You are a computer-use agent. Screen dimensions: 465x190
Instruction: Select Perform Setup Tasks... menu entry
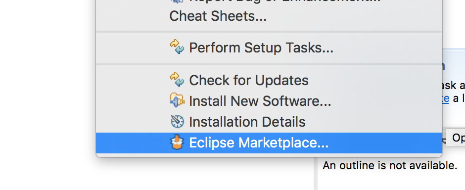tap(269, 47)
